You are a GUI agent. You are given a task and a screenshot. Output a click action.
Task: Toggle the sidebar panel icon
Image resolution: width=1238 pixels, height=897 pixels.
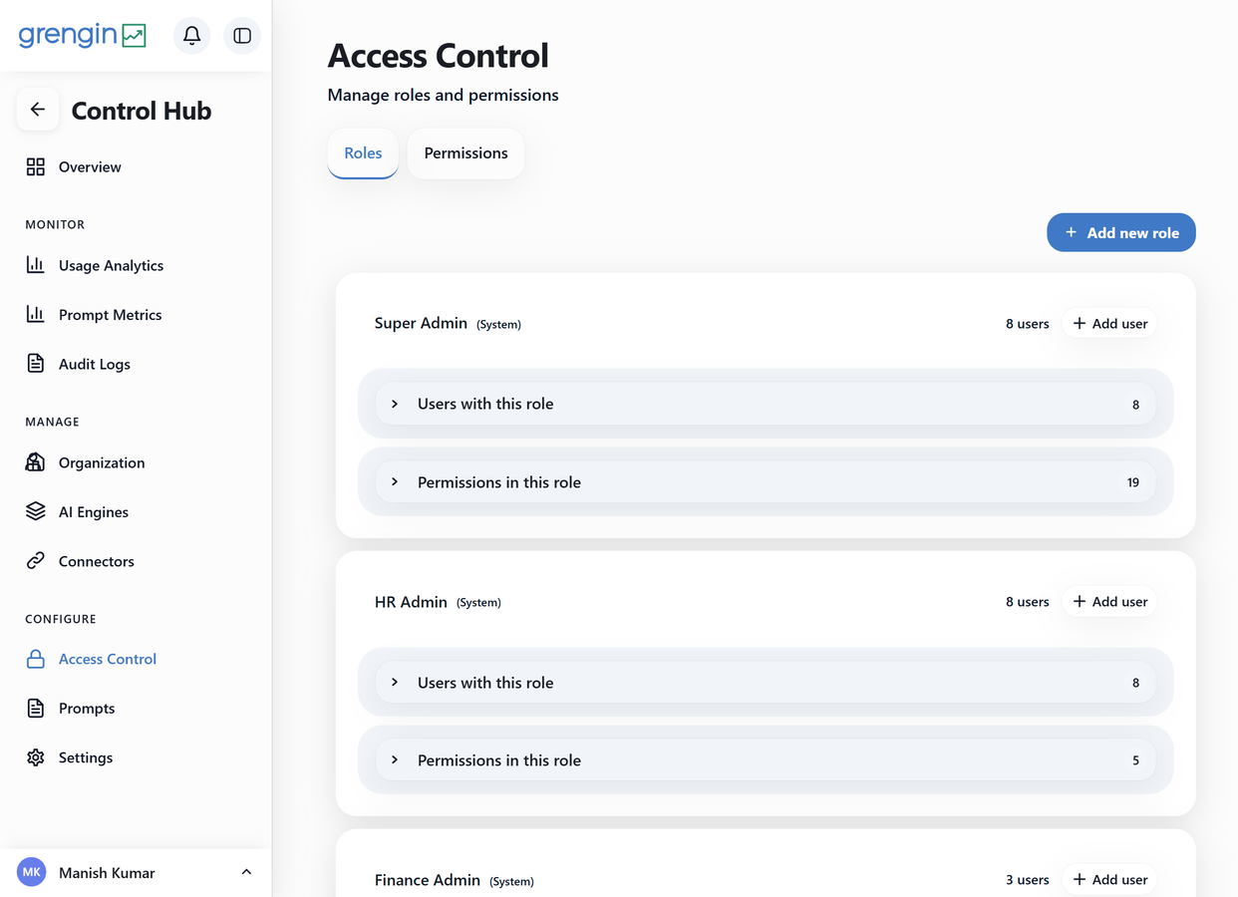coord(242,36)
